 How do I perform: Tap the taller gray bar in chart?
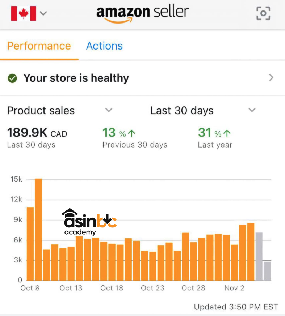(x=259, y=256)
